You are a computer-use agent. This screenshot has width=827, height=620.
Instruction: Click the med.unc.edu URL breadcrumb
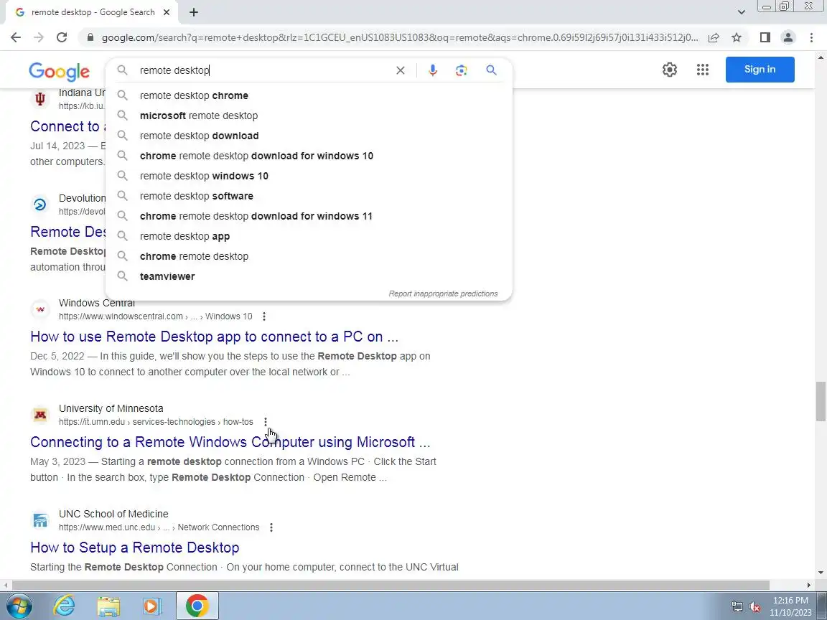tap(159, 527)
